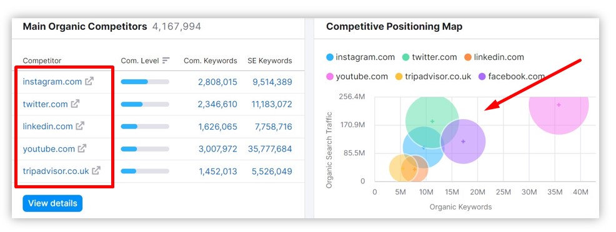
Task: Toggle facebook.com legend entry
Action: click(512, 77)
